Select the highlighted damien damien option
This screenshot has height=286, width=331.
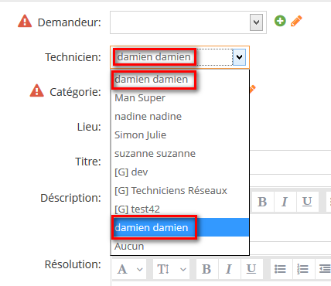pos(179,227)
